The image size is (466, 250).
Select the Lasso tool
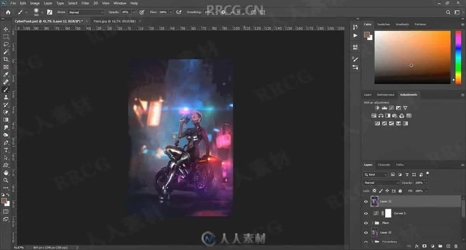(x=6, y=44)
